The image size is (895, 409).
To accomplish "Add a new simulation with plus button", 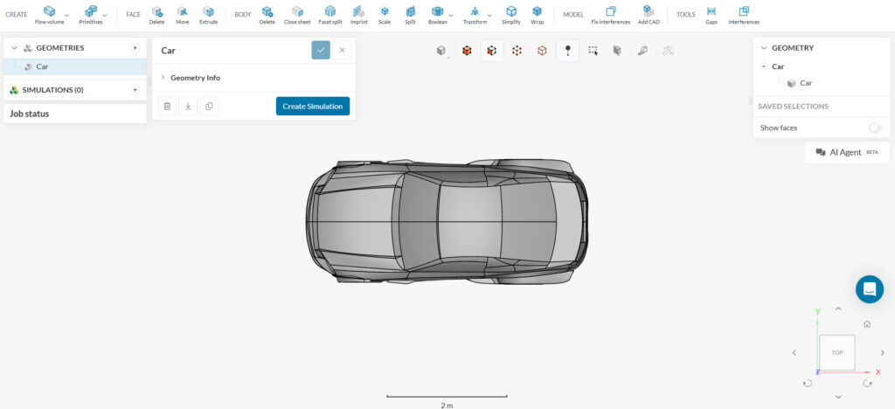I will pyautogui.click(x=135, y=90).
